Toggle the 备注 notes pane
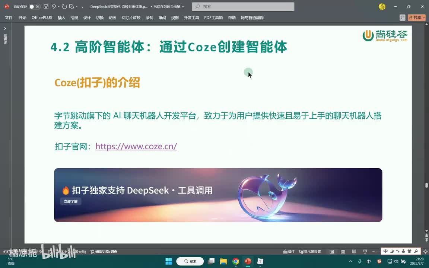The height and width of the screenshot is (268, 429). 289,252
